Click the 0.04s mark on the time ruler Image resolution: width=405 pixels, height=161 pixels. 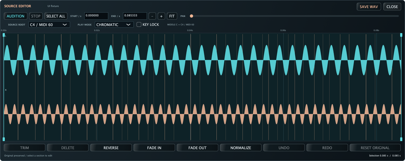coord(190,30)
